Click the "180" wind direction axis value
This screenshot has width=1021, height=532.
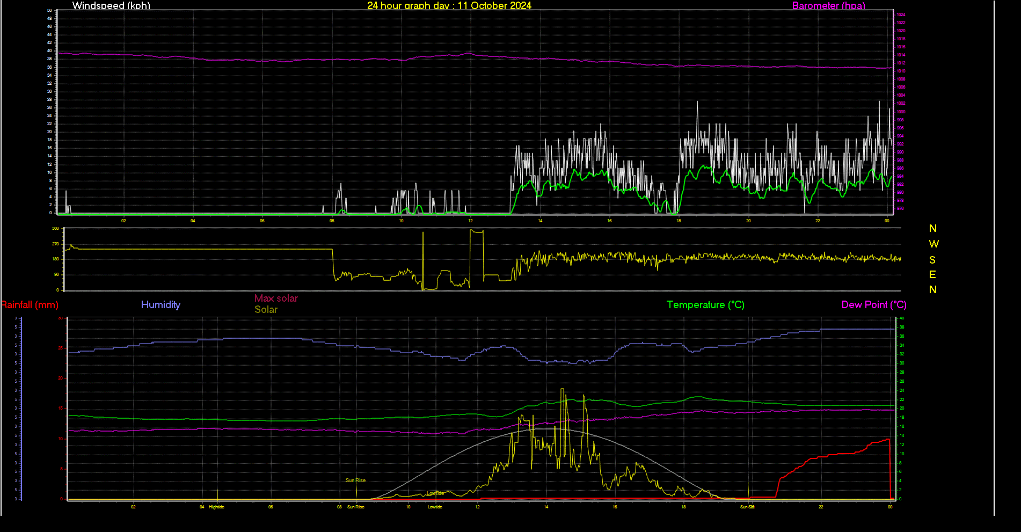55,259
